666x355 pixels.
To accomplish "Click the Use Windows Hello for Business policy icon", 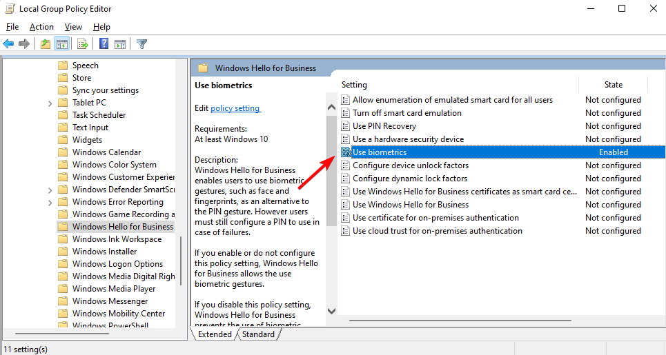I will [x=346, y=205].
